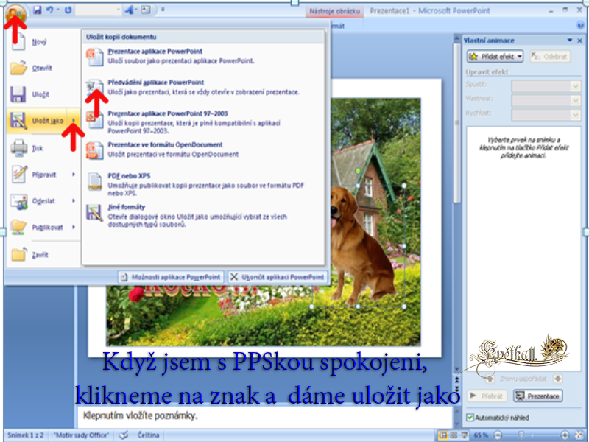Click the zoom out minus button
This screenshot has height=442, width=589.
[x=498, y=435]
